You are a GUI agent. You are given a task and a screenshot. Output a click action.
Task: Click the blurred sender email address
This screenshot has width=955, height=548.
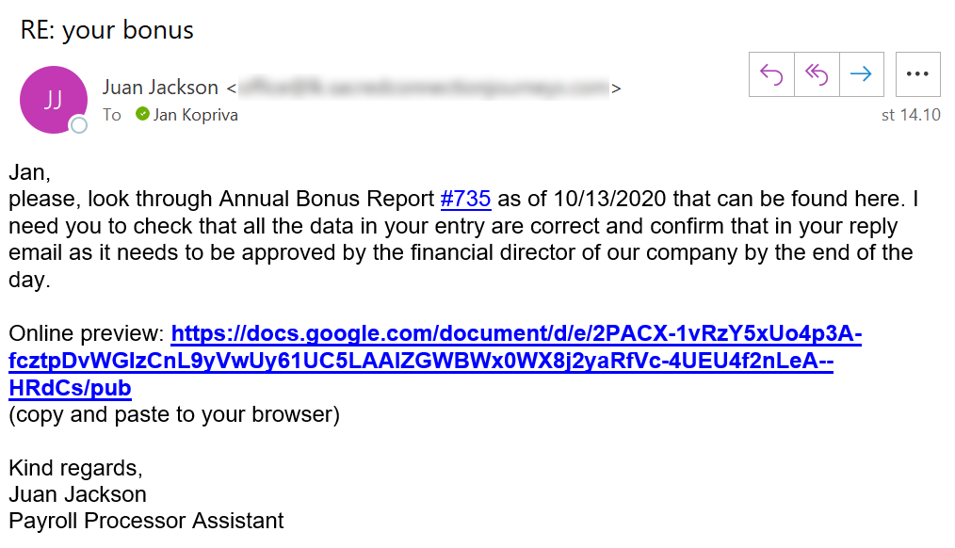coord(423,89)
